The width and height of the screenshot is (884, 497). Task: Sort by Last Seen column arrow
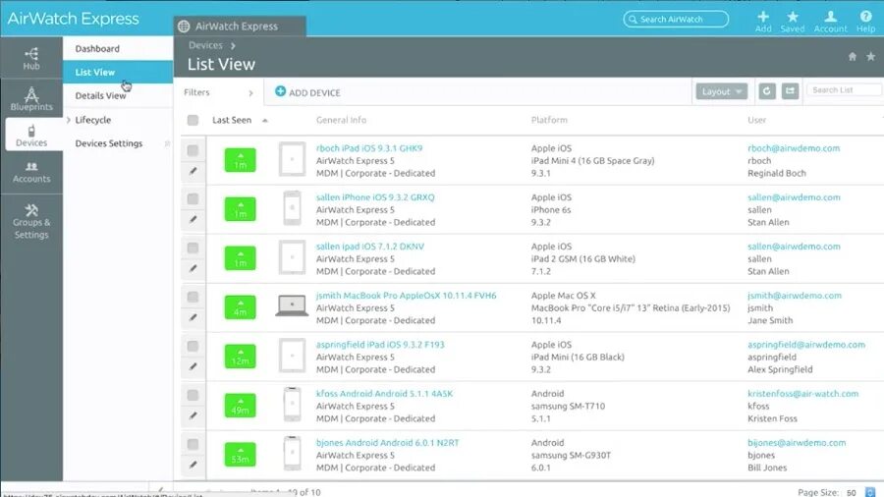pos(265,120)
